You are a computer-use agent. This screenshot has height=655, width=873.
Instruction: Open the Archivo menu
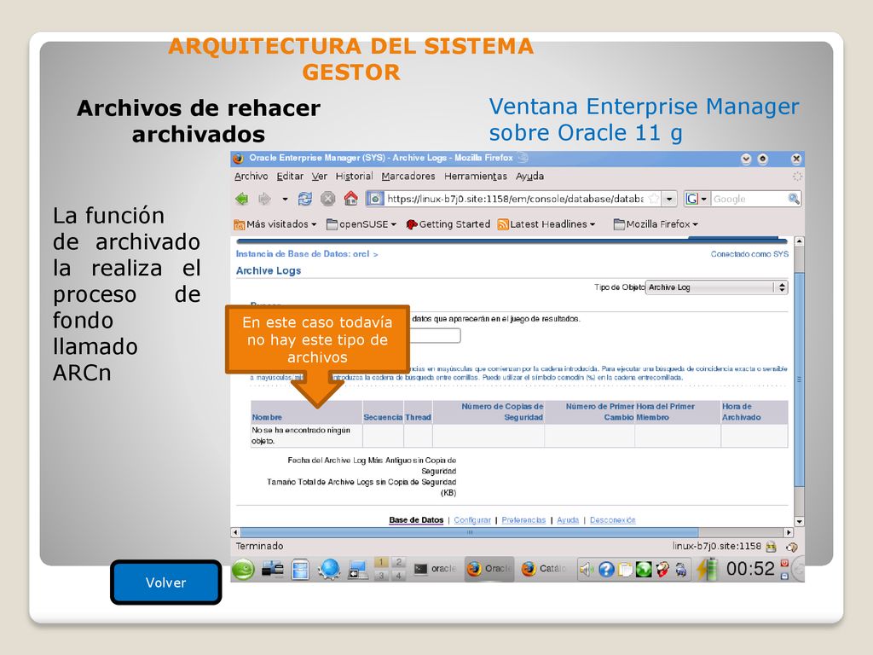pos(251,176)
